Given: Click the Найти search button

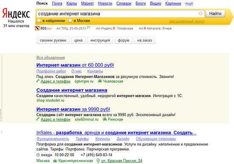Looking at the screenshot, I should [215, 14].
